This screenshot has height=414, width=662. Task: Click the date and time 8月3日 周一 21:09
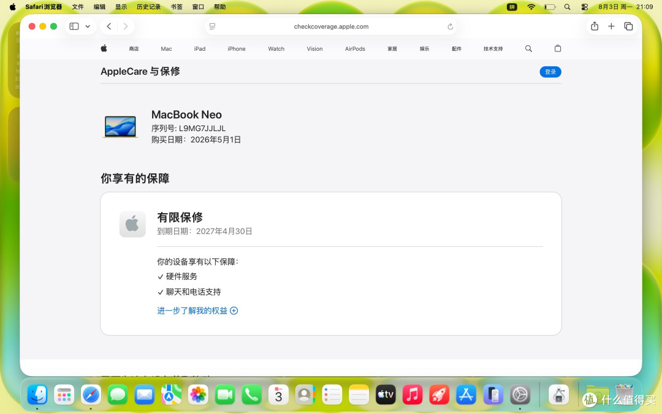coord(625,7)
